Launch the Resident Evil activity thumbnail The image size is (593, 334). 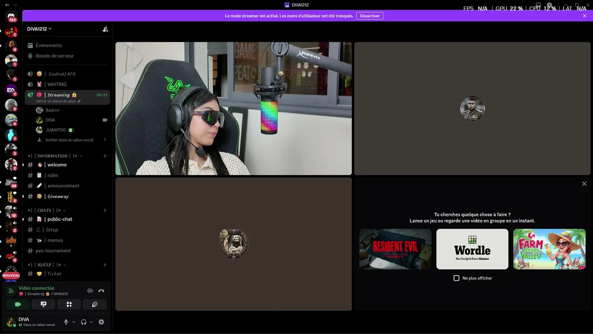point(395,249)
